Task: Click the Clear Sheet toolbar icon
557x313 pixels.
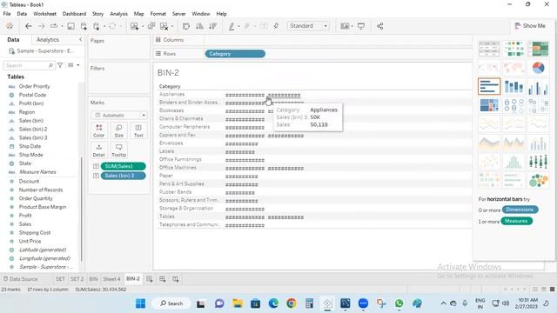Action: [164, 26]
